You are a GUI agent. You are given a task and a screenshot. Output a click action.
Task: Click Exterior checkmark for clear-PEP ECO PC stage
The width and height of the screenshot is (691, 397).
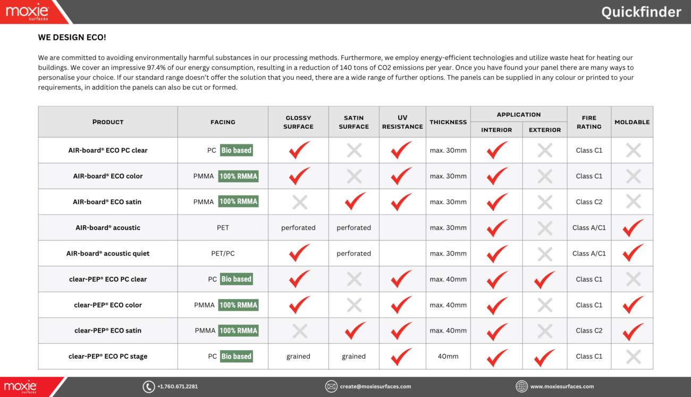point(544,357)
